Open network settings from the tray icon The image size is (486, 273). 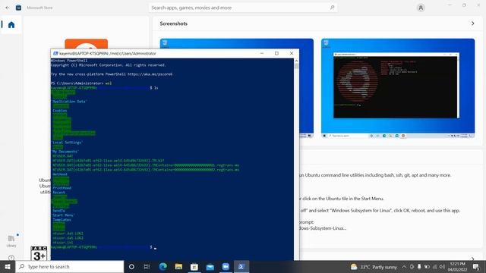[x=434, y=267]
